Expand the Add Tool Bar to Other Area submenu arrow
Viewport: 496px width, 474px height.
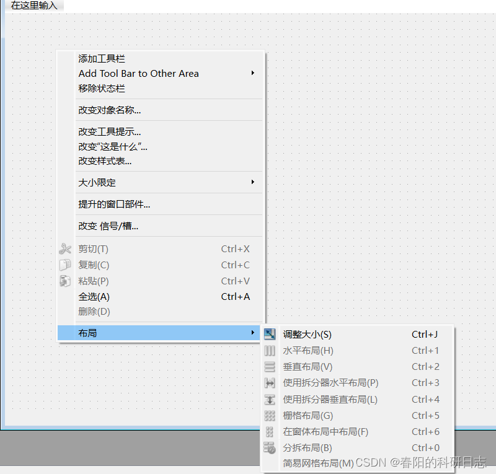pos(253,73)
